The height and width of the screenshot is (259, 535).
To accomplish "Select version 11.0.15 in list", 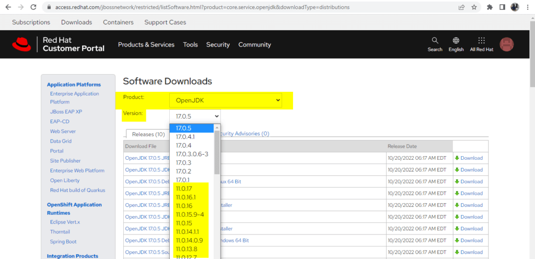I will (x=191, y=223).
